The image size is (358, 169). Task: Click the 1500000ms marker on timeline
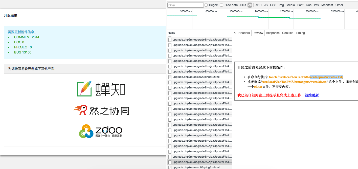236,11
